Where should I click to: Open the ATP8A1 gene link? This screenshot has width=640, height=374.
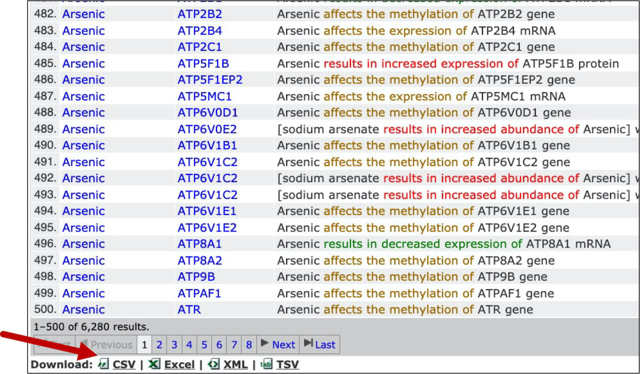pos(199,244)
